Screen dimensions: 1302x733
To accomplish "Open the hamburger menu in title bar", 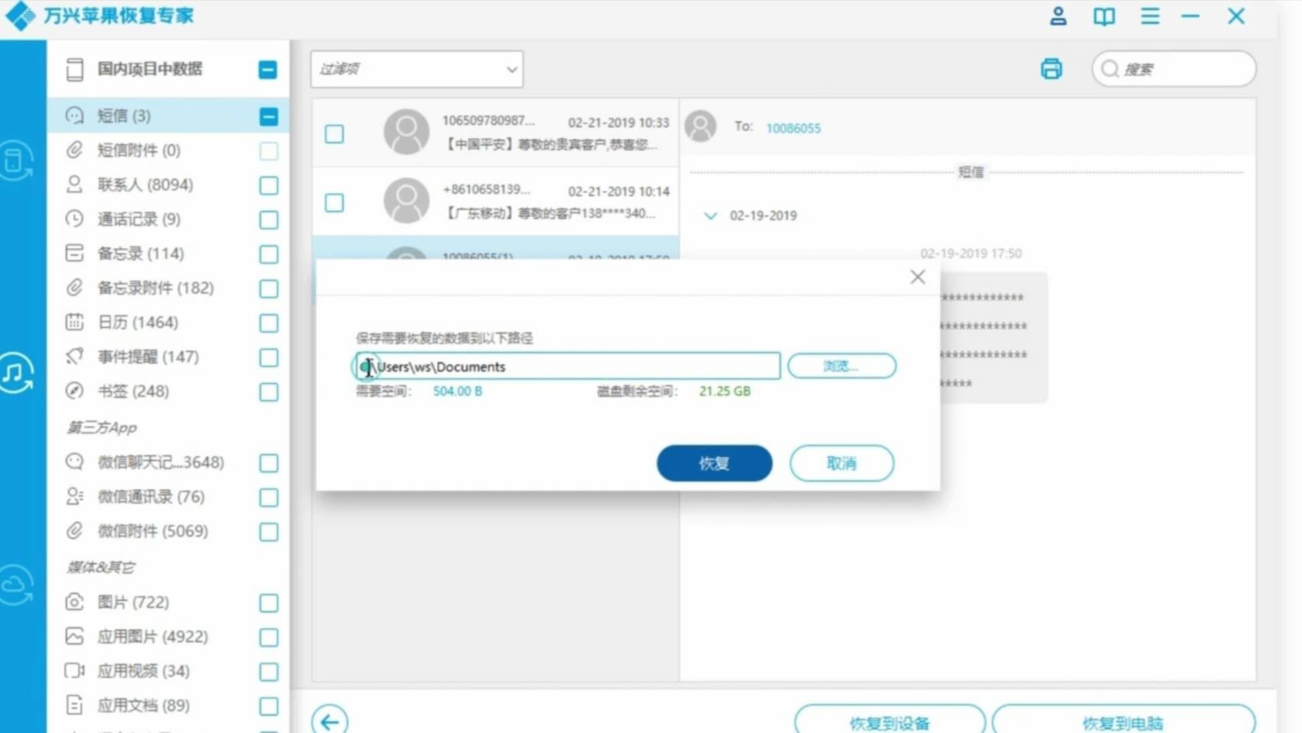I will point(1149,16).
